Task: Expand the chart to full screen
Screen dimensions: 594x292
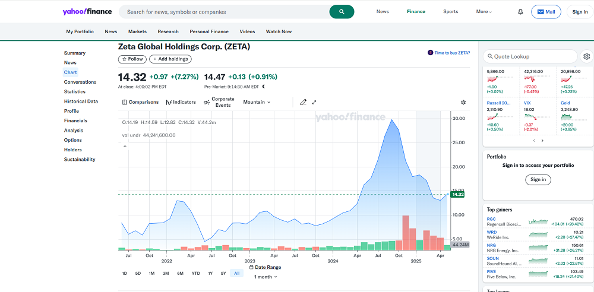Action: coord(314,102)
